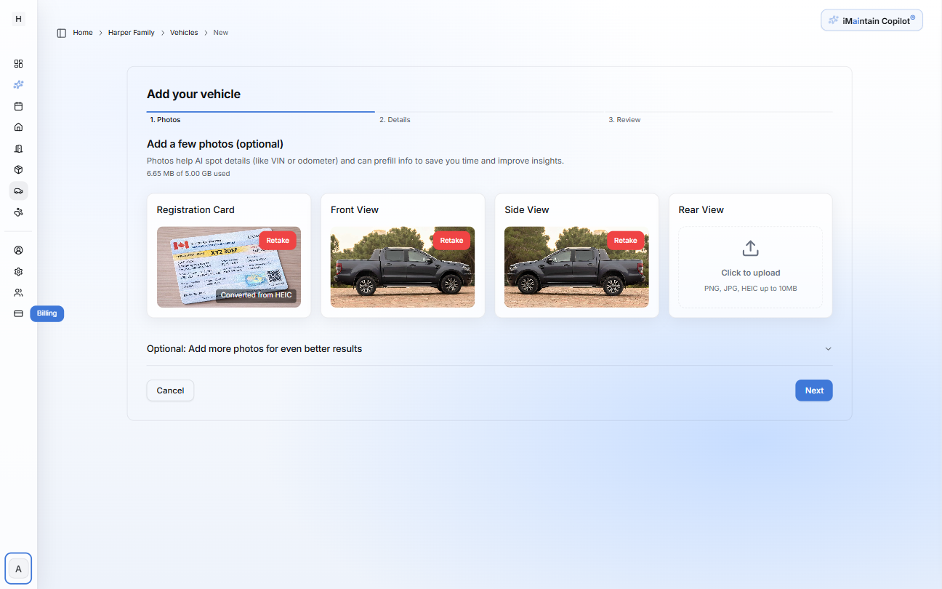Cancel adding the vehicle
The height and width of the screenshot is (589, 942).
pos(169,390)
